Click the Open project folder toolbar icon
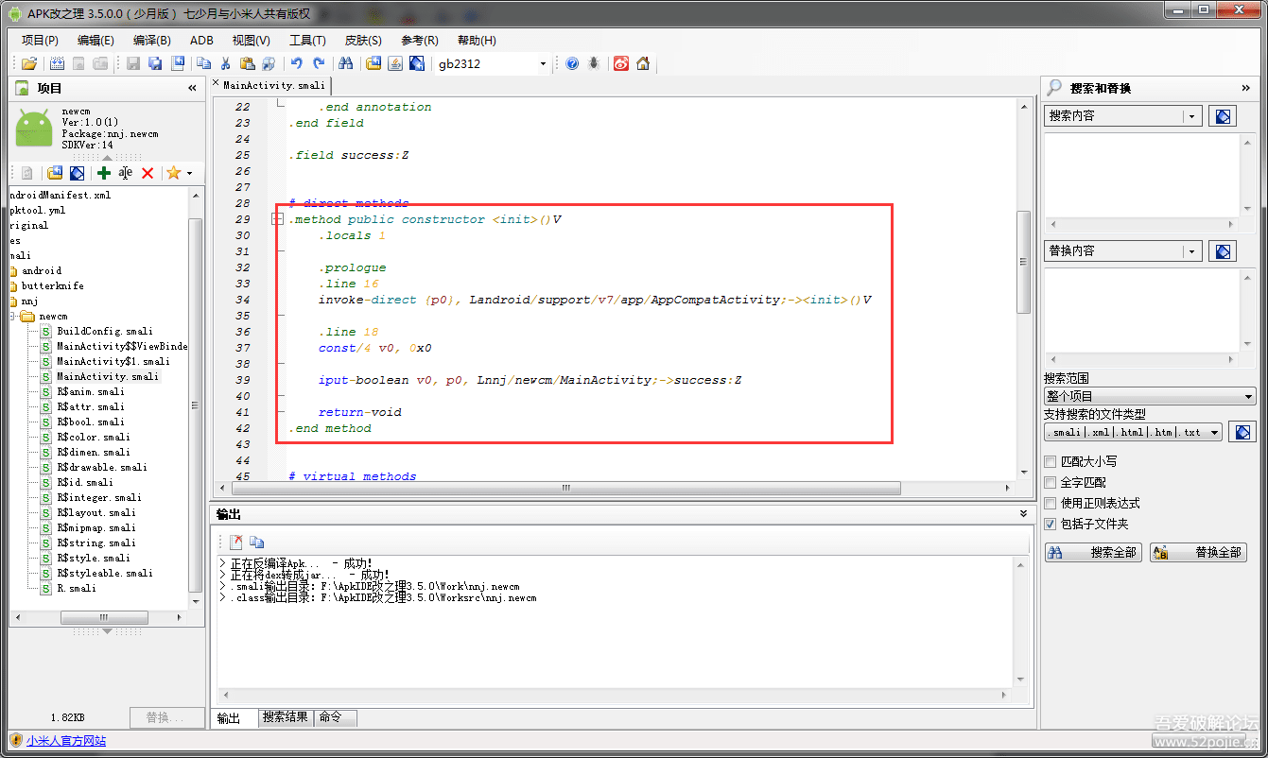The image size is (1268, 758). coord(29,63)
